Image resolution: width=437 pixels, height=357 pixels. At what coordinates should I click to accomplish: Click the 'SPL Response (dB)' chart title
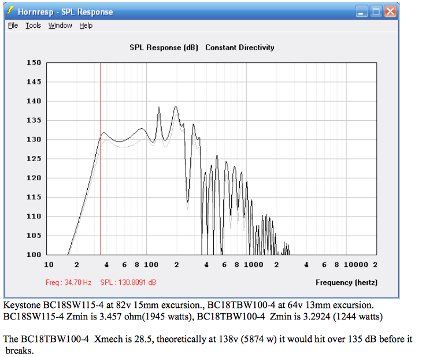pyautogui.click(x=164, y=47)
